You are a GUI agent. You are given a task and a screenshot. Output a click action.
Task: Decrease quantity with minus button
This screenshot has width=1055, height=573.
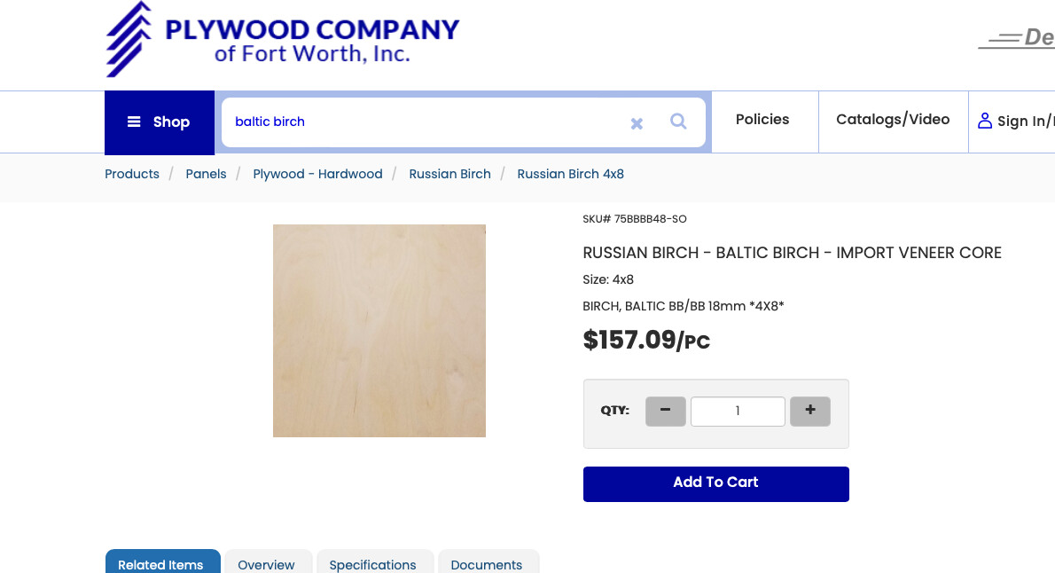666,411
